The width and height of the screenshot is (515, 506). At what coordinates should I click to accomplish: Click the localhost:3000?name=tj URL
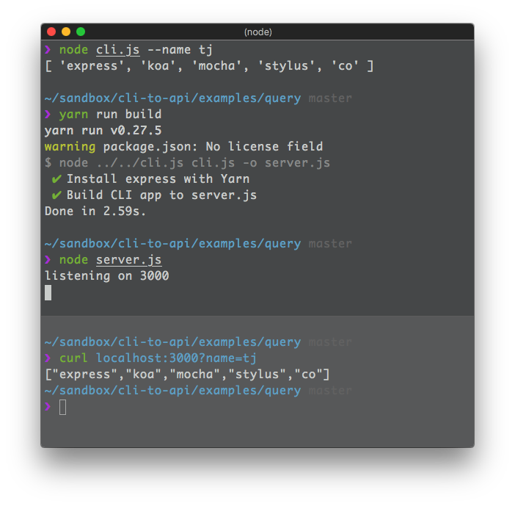[176, 358]
